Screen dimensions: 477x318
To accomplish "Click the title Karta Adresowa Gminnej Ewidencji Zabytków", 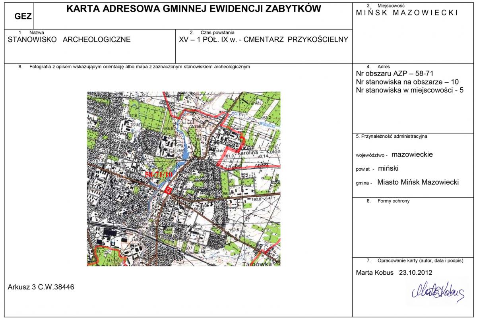I will pyautogui.click(x=193, y=9).
